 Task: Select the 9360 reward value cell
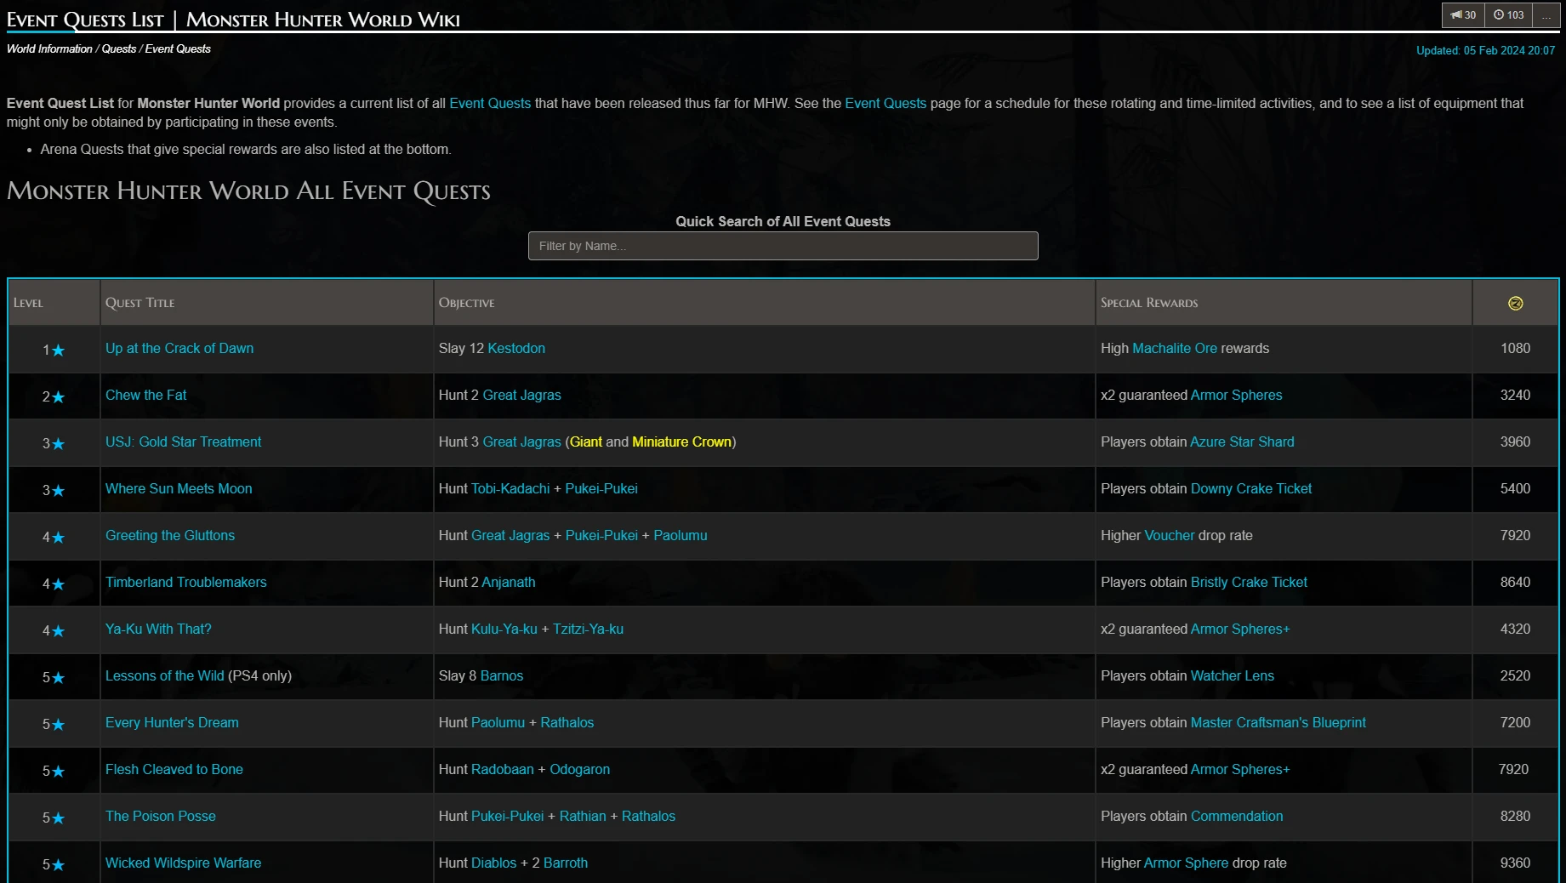click(x=1515, y=863)
